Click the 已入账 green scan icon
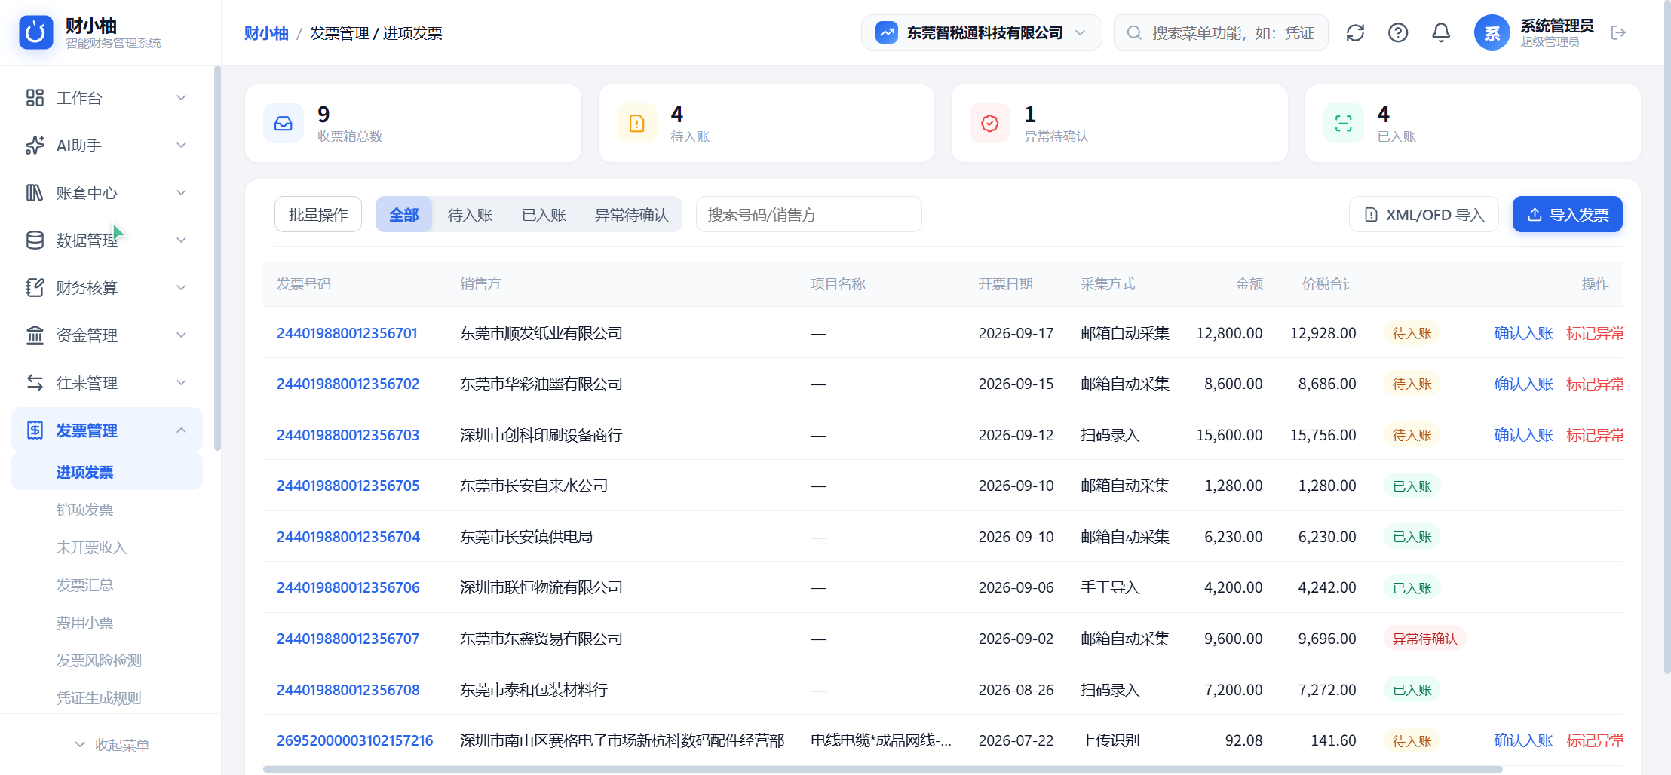 coord(1344,123)
